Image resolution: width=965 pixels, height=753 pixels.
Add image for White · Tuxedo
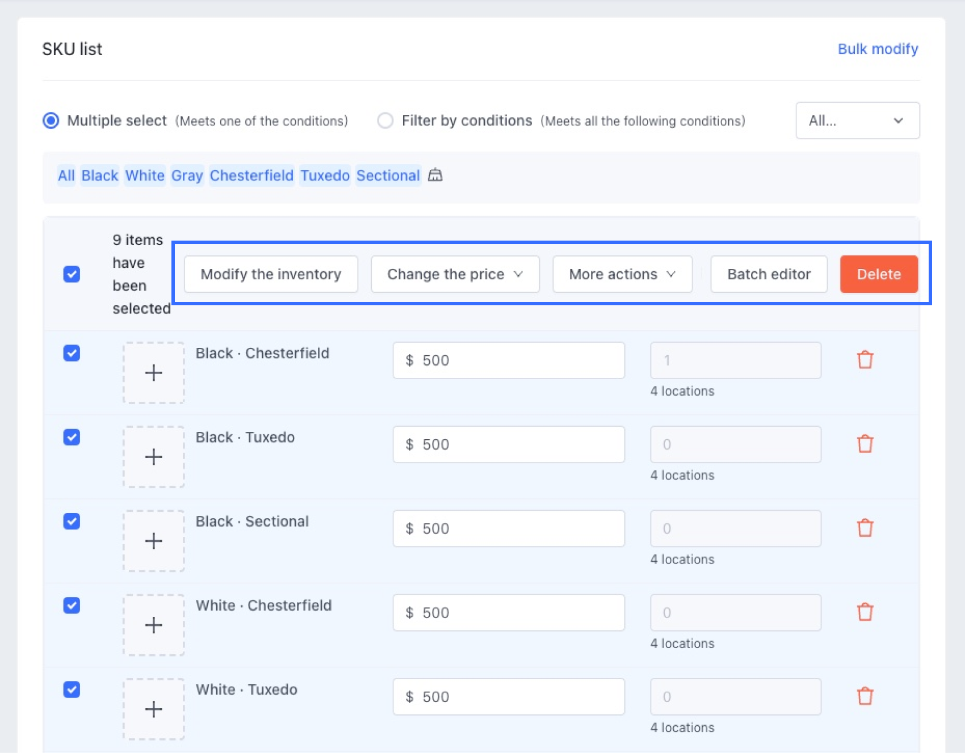(153, 709)
